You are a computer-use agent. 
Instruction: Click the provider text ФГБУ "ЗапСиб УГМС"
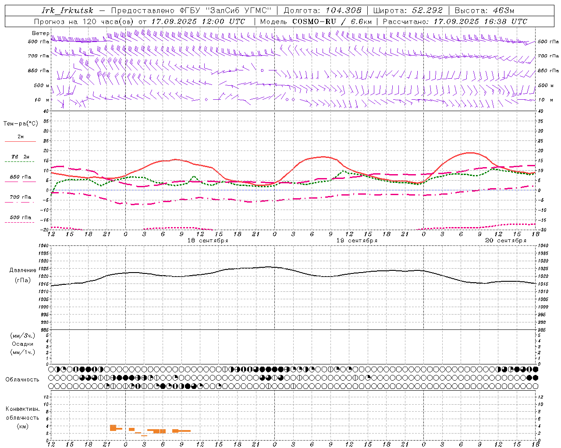pyautogui.click(x=225, y=10)
